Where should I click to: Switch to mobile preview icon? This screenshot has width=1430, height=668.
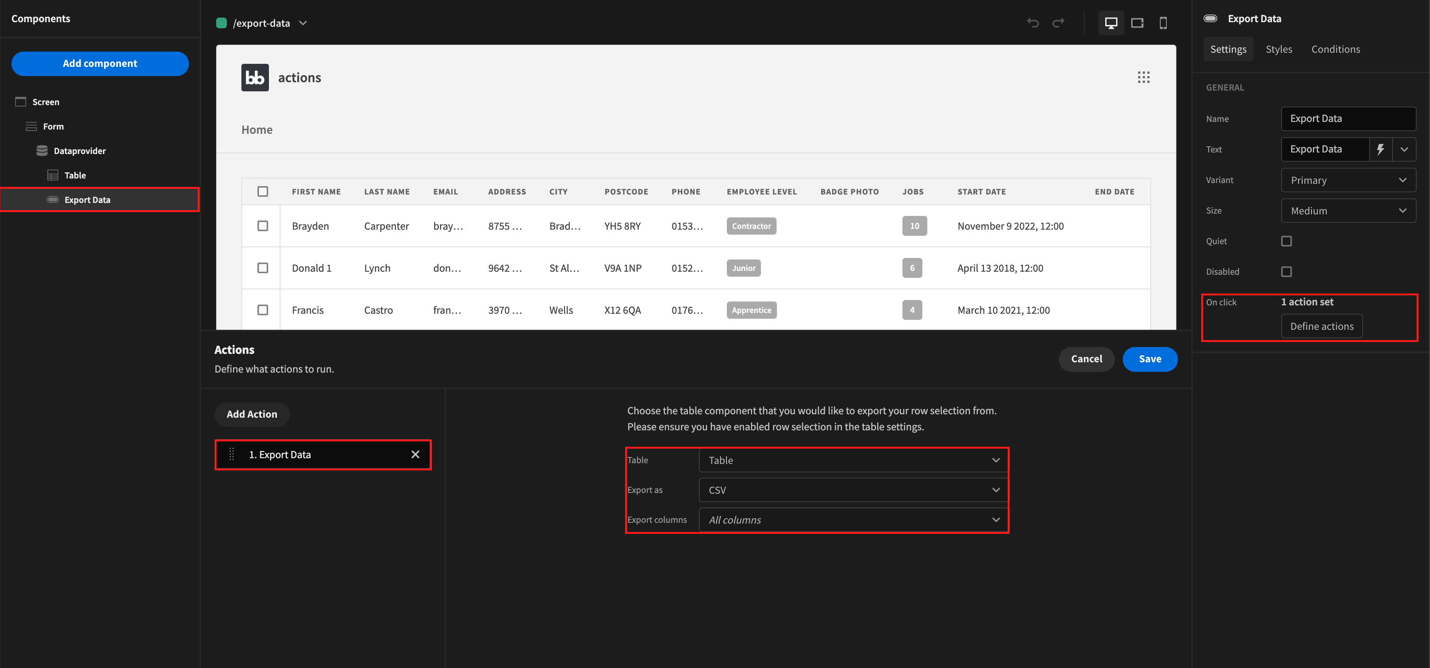point(1163,23)
